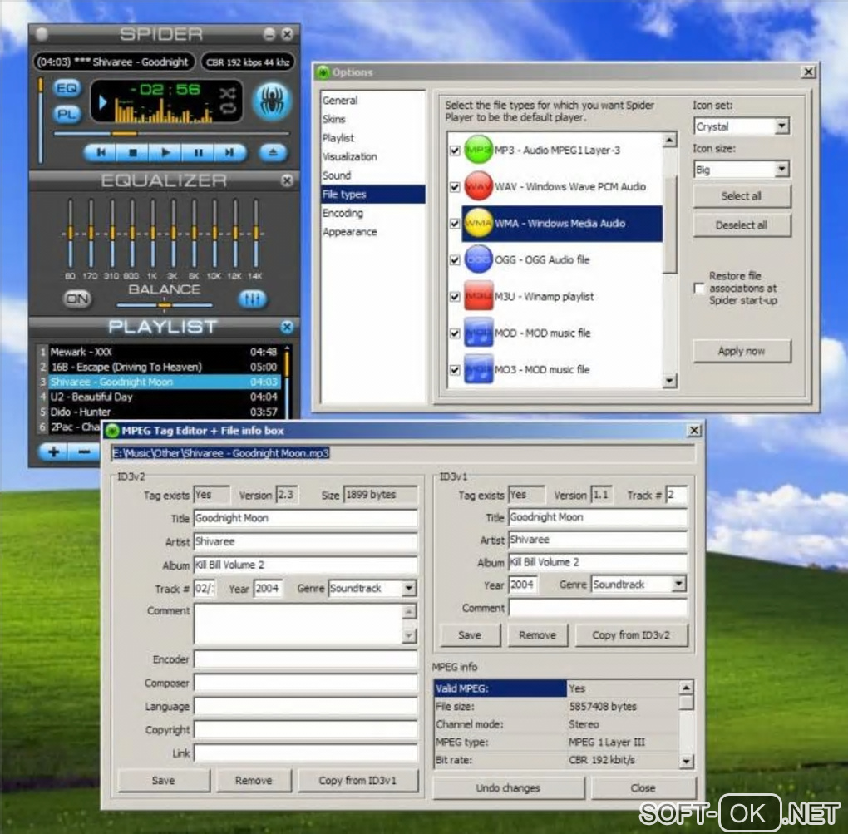Click the MOD music file icon

[479, 333]
